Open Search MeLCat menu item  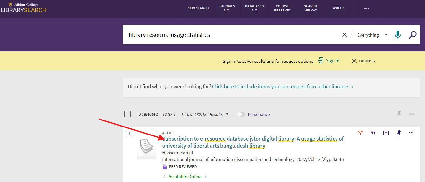click(311, 8)
